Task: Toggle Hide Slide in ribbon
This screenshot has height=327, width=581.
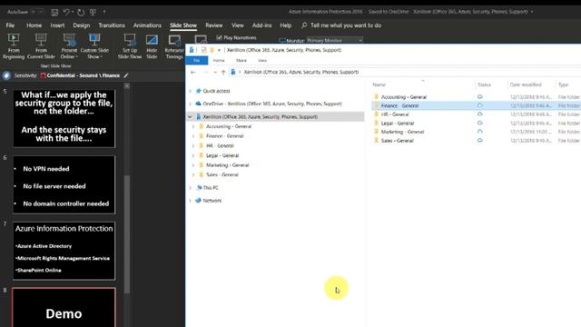Action: pyautogui.click(x=152, y=46)
